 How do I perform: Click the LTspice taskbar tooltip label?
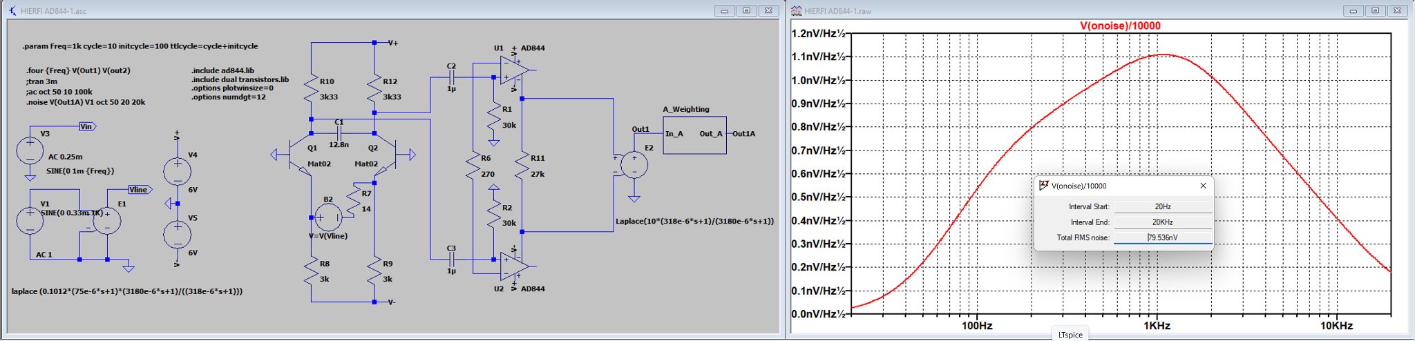tap(1070, 335)
